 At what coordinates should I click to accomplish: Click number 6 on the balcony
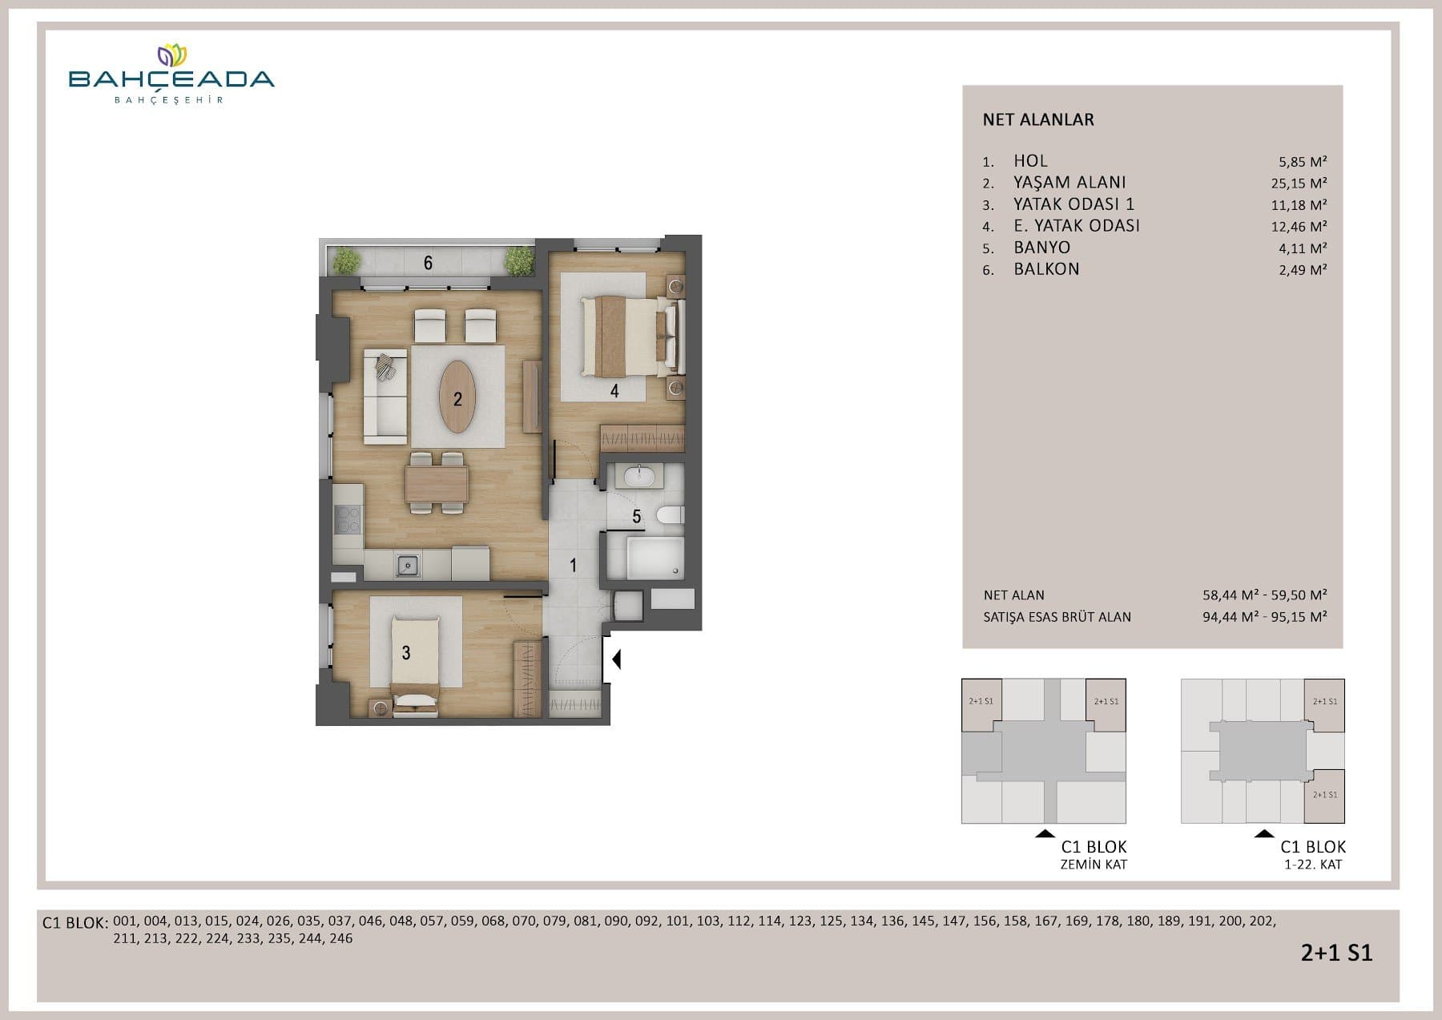[428, 263]
